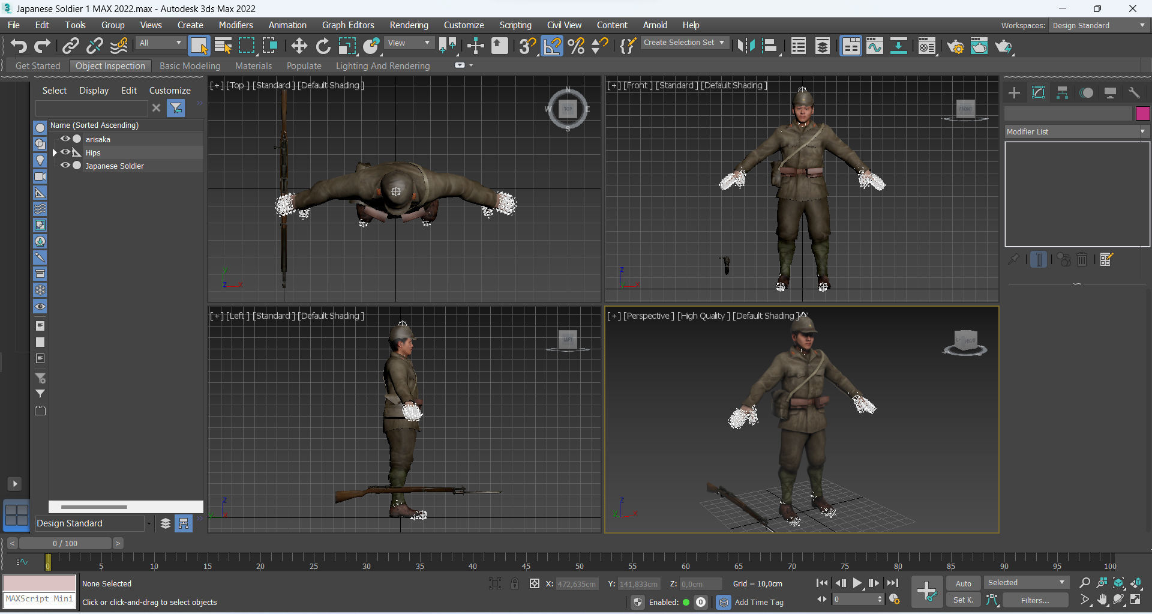Hide the Hips object
This screenshot has width=1152, height=614.
[x=65, y=152]
